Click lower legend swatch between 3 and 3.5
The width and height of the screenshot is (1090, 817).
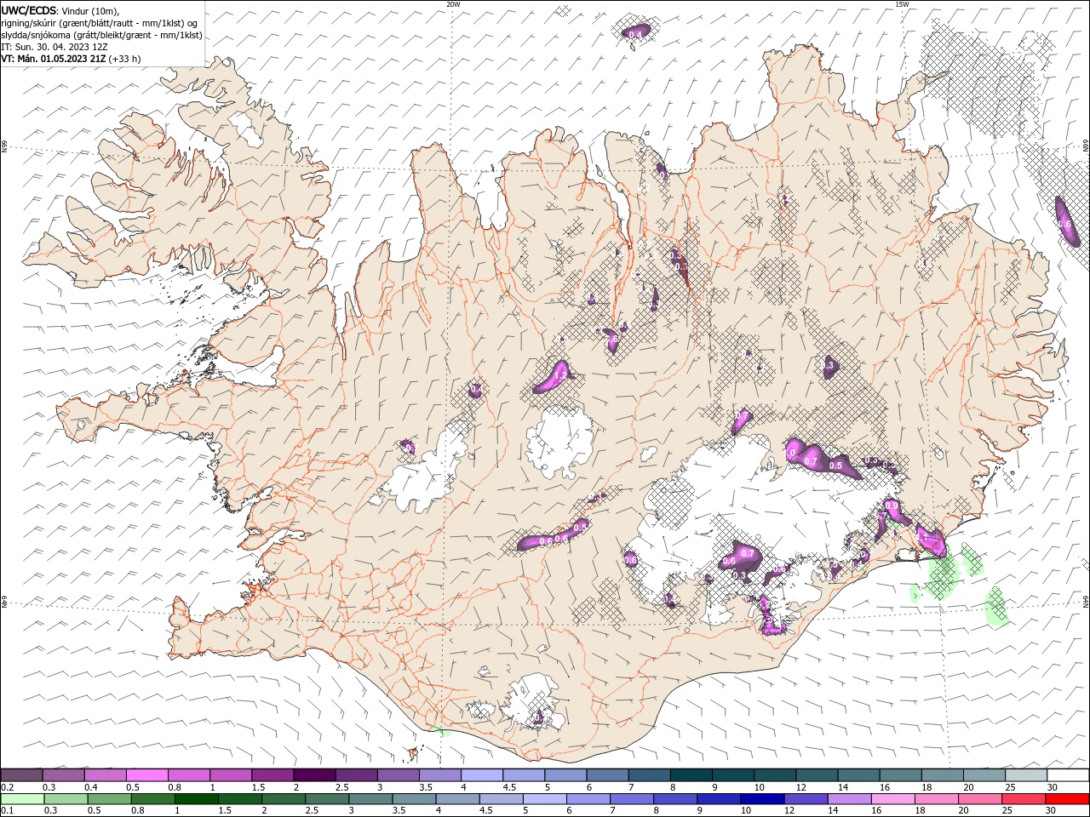click(372, 799)
